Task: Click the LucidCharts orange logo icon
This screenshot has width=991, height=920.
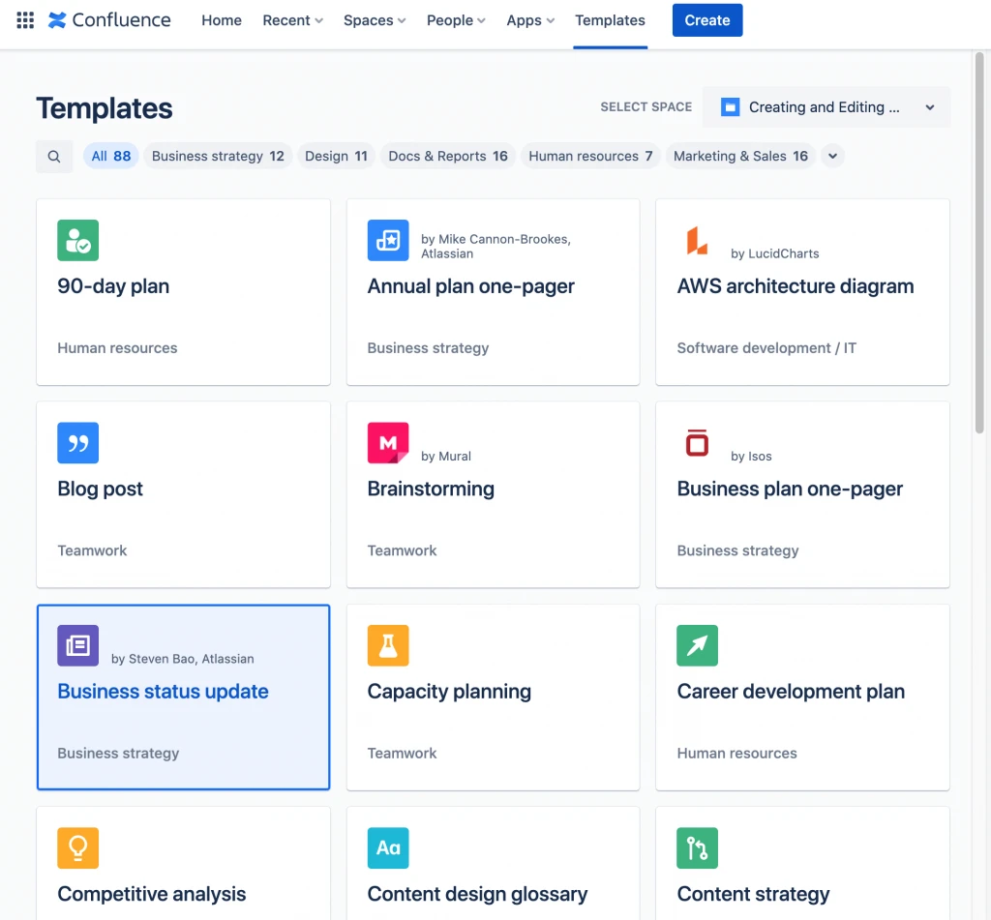Action: pyautogui.click(x=697, y=240)
